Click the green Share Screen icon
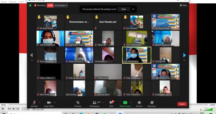The image size is (216, 114). (x=125, y=103)
